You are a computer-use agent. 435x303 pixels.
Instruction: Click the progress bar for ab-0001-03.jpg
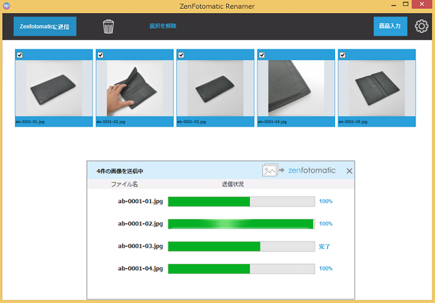click(241, 246)
